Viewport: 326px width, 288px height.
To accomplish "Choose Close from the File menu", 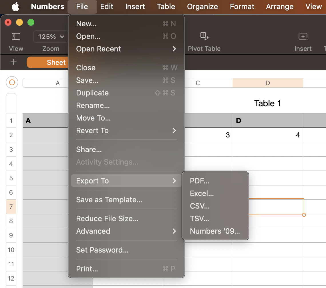I will pos(126,68).
